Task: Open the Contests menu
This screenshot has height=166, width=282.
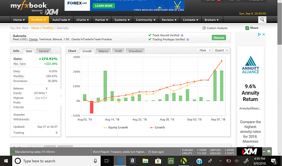Action: 190,20
